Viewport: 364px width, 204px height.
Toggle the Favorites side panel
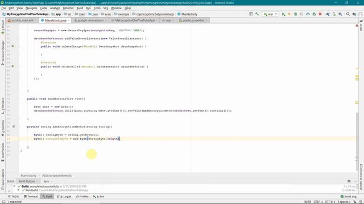3,128
